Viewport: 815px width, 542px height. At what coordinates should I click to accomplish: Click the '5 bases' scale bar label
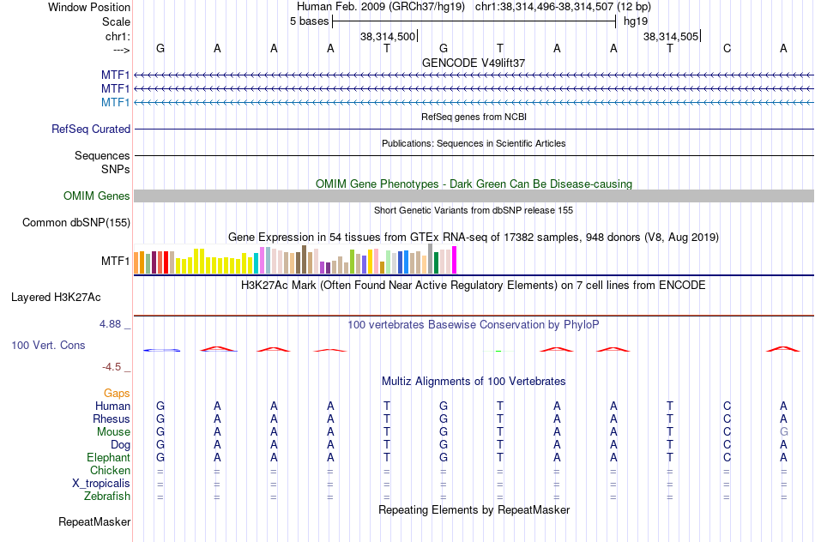[x=309, y=21]
